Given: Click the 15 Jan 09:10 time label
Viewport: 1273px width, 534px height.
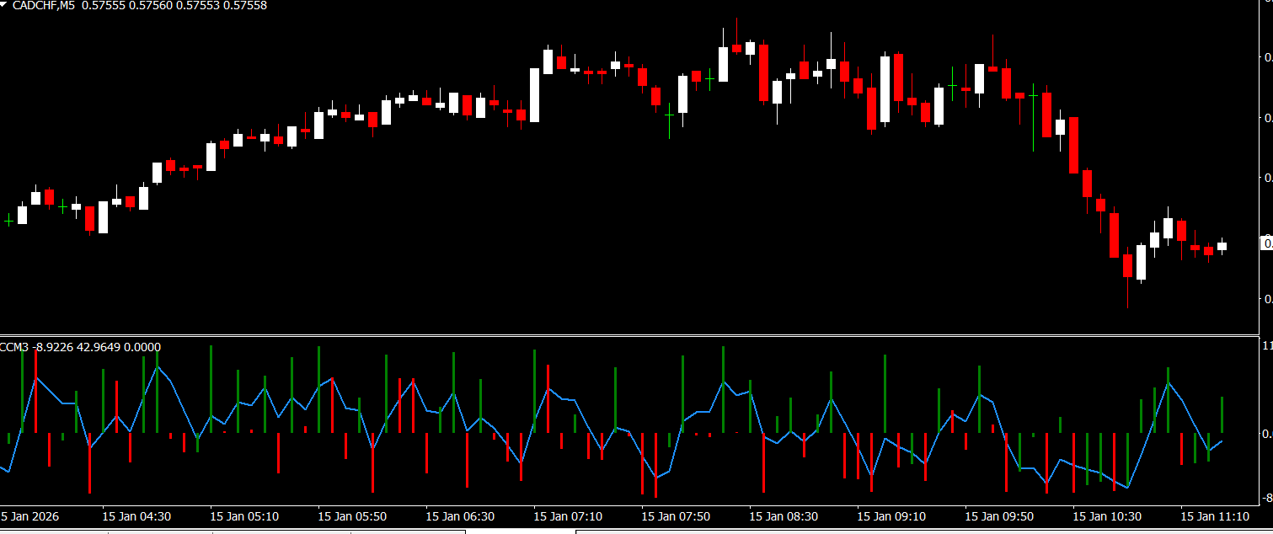Looking at the screenshot, I should coord(891,515).
